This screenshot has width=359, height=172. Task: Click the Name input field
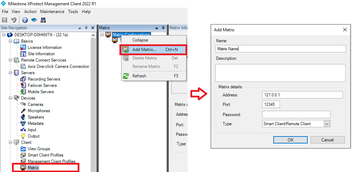tap(280, 49)
